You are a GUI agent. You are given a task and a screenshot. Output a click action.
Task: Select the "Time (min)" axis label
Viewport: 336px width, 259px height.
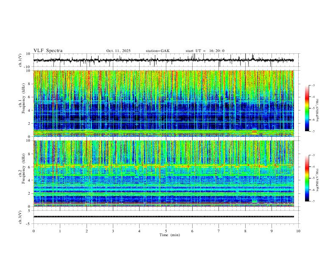(x=170, y=235)
